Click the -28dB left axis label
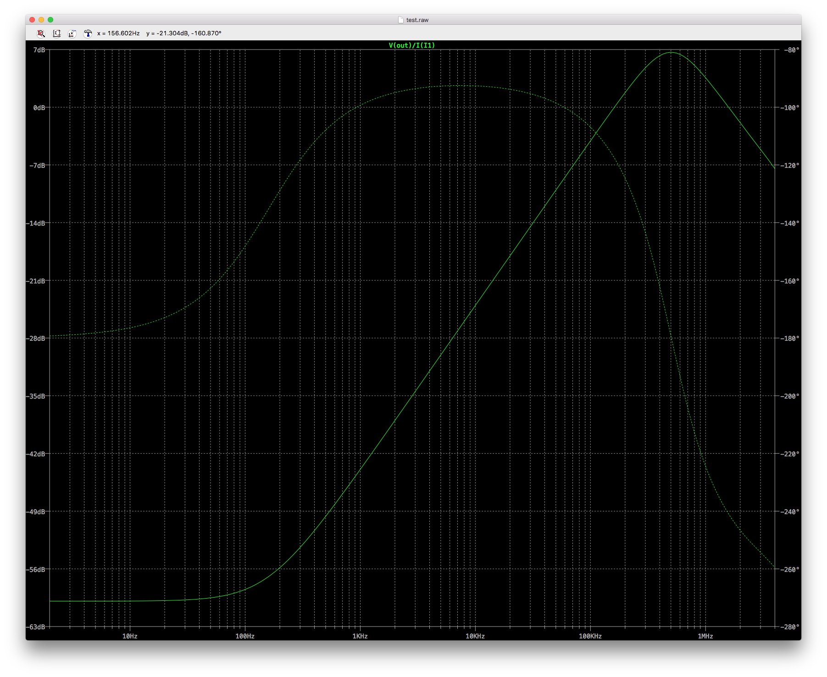The width and height of the screenshot is (827, 677). click(36, 338)
